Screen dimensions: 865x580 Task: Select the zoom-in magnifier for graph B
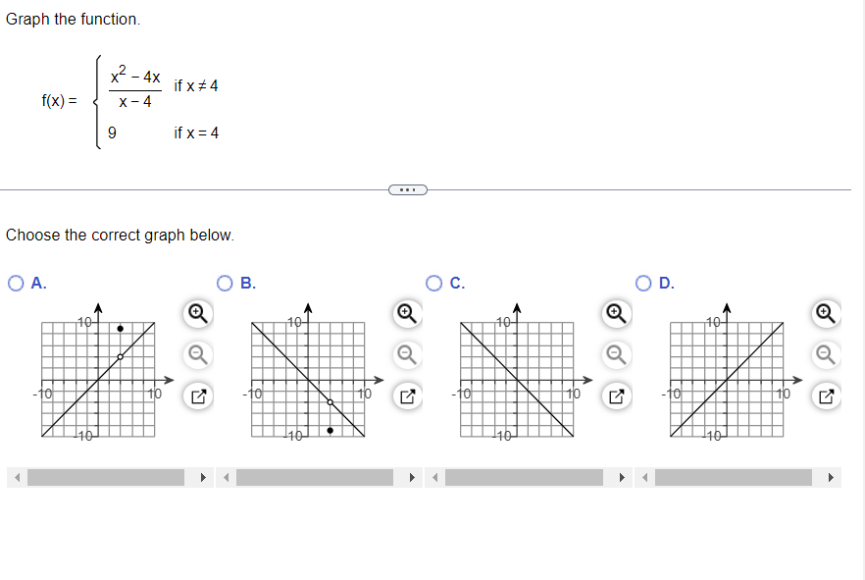coord(407,312)
